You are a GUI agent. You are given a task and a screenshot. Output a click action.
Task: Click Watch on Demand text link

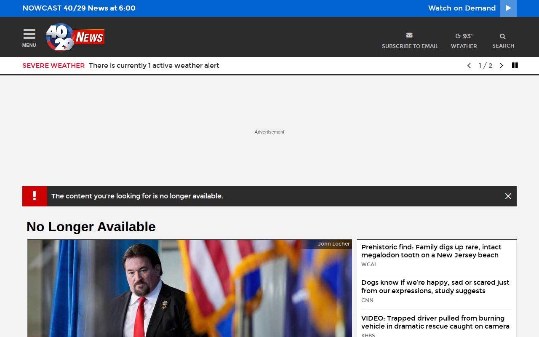[462, 8]
